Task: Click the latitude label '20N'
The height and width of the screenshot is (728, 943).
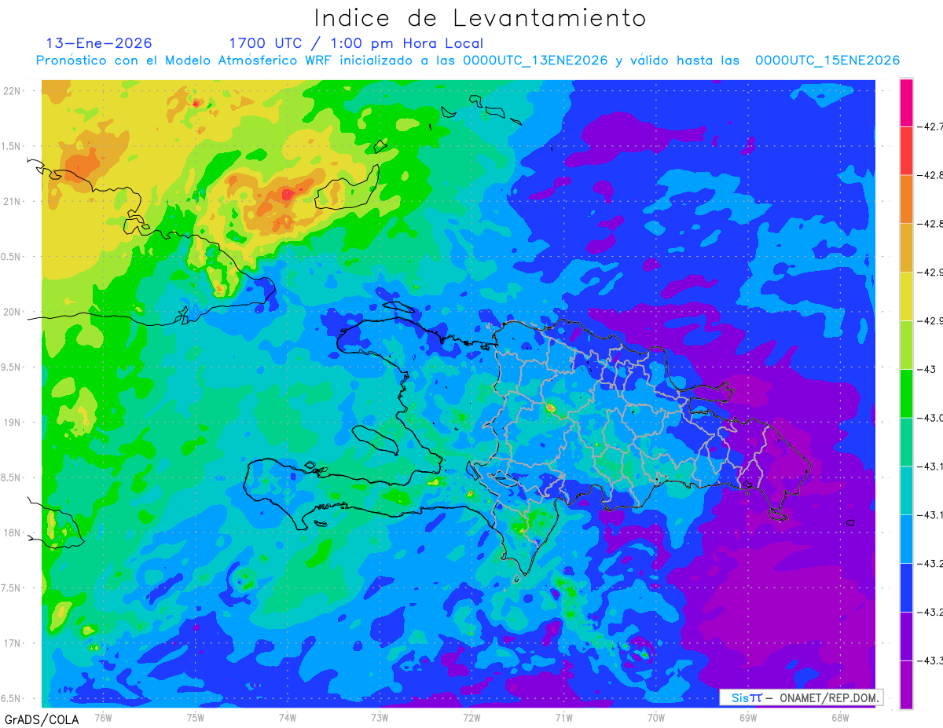Action: coord(13,312)
